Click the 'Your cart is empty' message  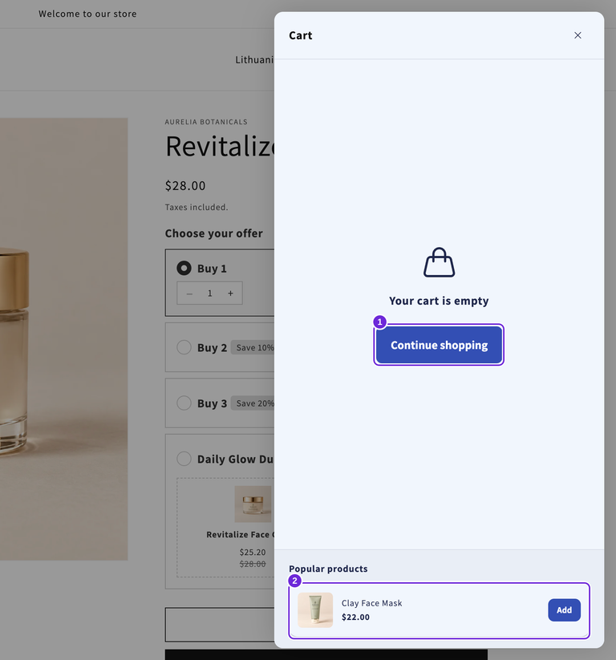440,301
